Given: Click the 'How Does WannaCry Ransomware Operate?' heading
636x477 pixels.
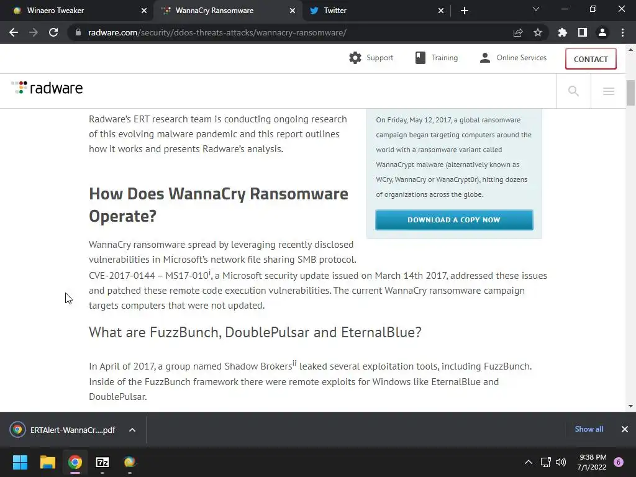Looking at the screenshot, I should [219, 205].
